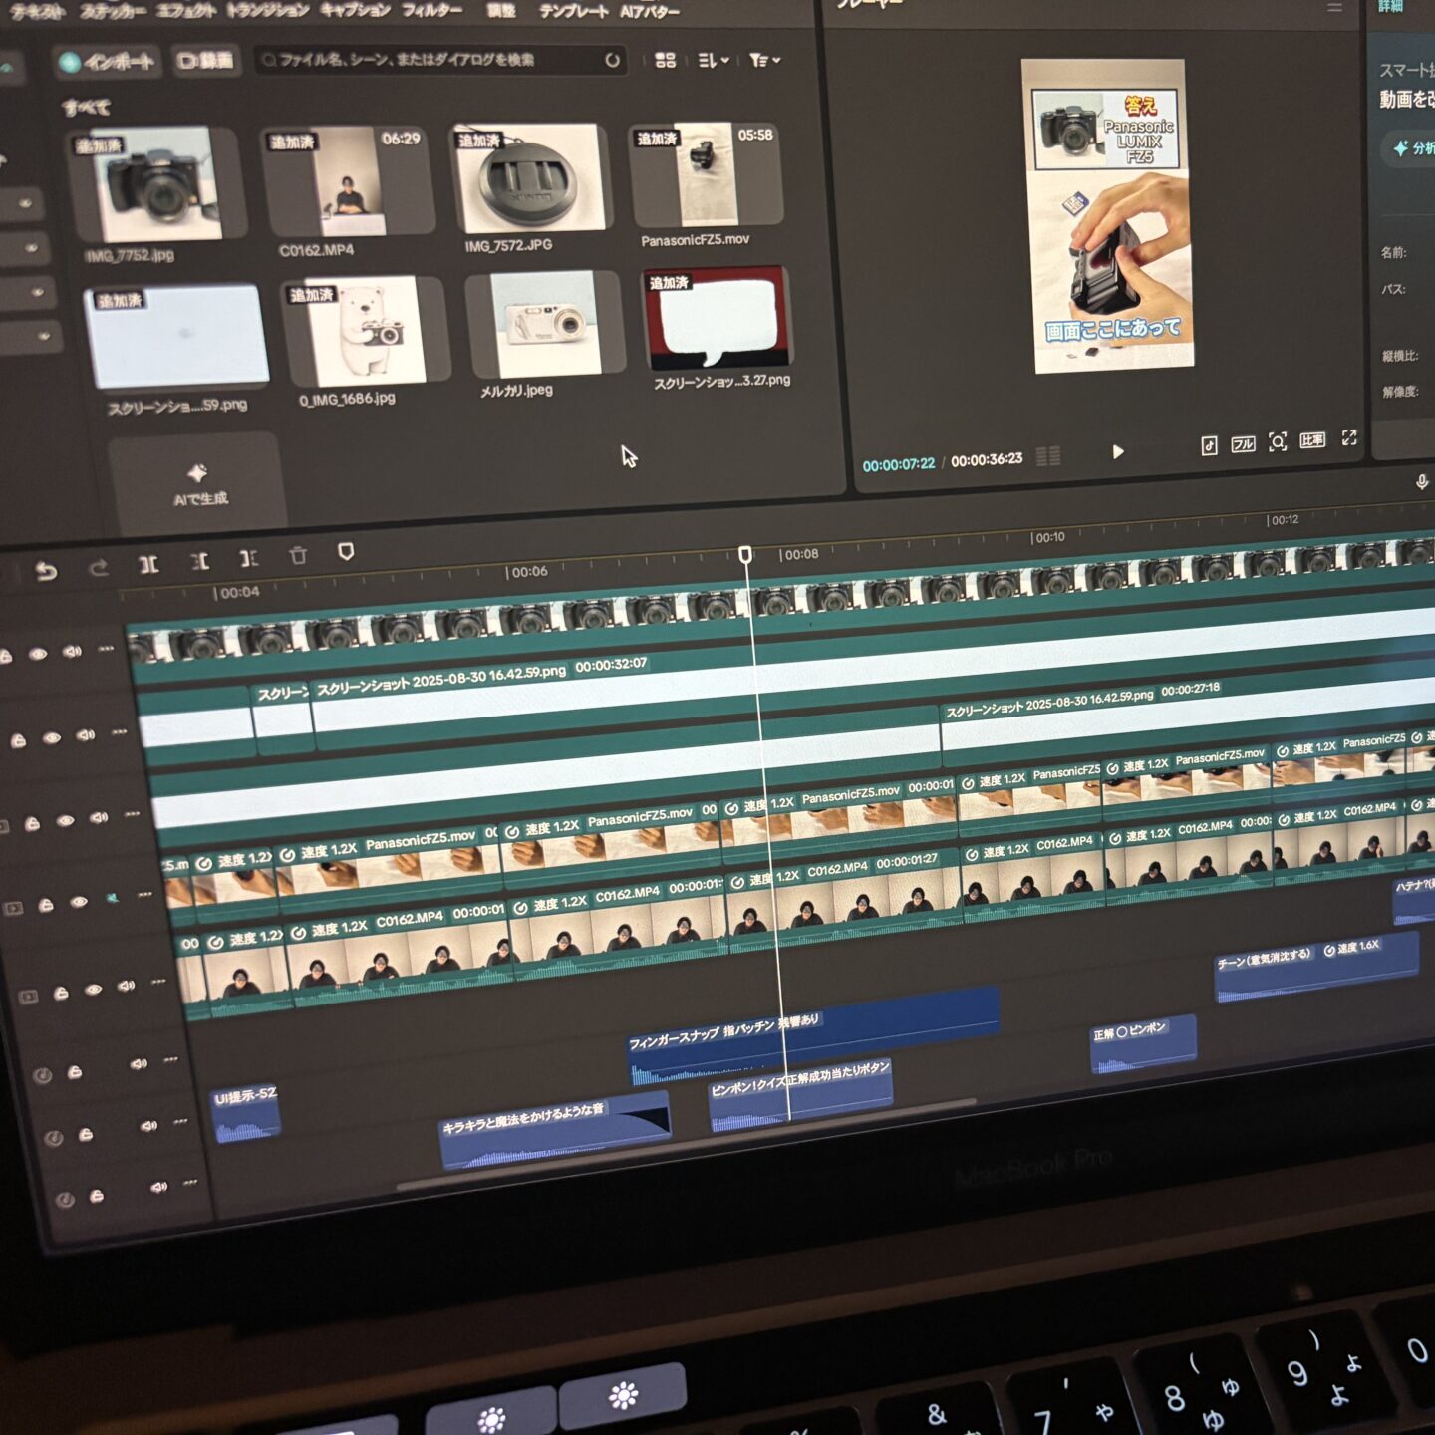1435x1435 pixels.
Task: Play the preview video
Action: [x=1118, y=451]
